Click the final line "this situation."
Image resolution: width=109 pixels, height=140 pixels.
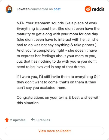click(x=28, y=103)
